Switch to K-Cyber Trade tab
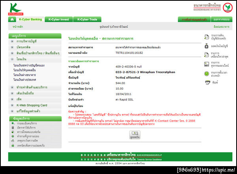Image resolution: width=237 pixels, height=174 pixels. click(87, 19)
